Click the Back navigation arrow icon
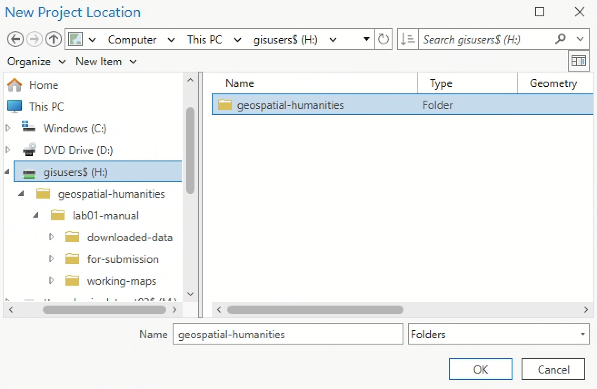 [15, 39]
